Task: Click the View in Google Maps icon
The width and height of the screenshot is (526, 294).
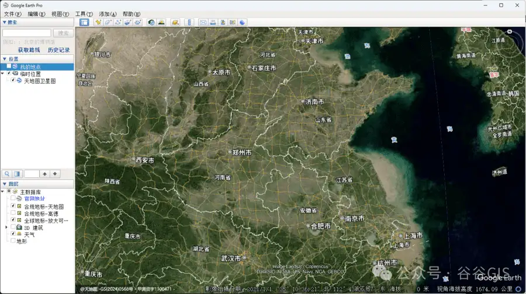Action: pos(233,22)
